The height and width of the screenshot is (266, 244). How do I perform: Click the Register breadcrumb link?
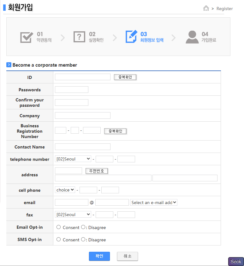(x=224, y=9)
